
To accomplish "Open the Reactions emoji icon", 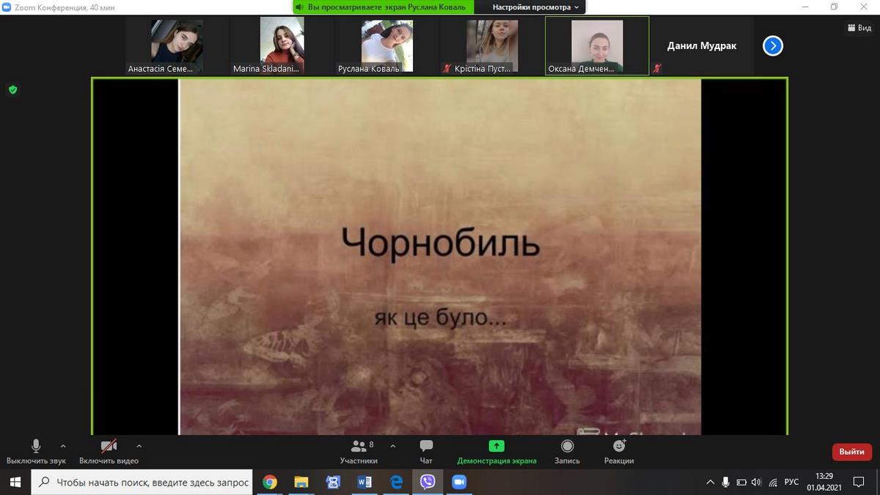I will tap(619, 447).
